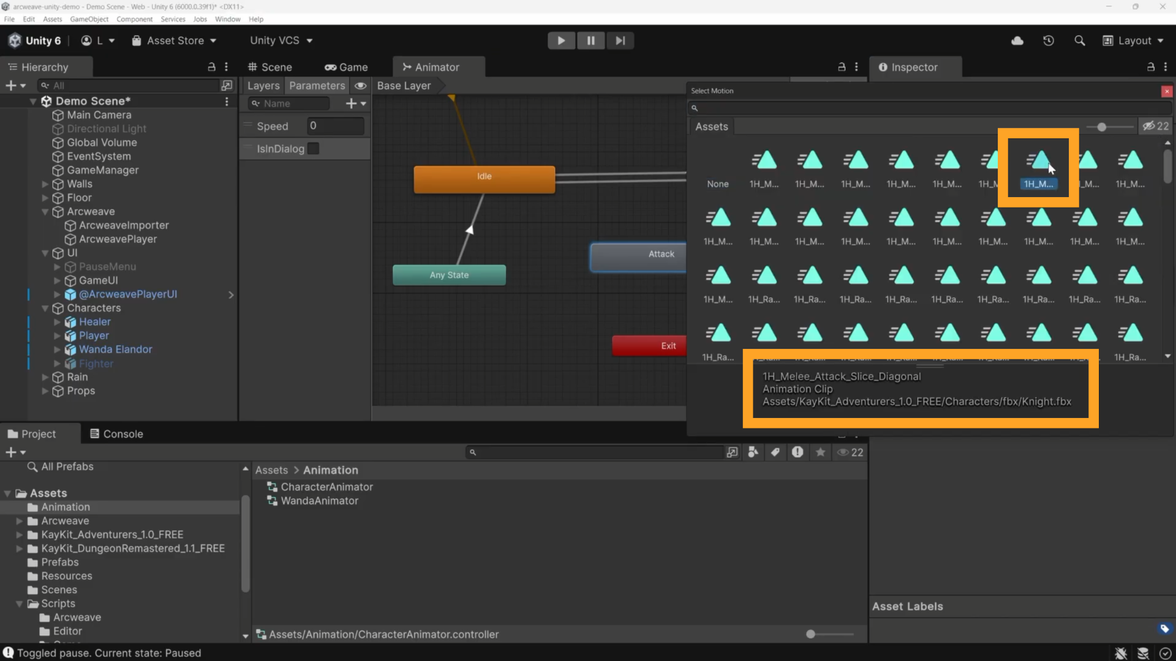Open the asset label tag icon in Inspector
1176x661 pixels.
click(1164, 629)
